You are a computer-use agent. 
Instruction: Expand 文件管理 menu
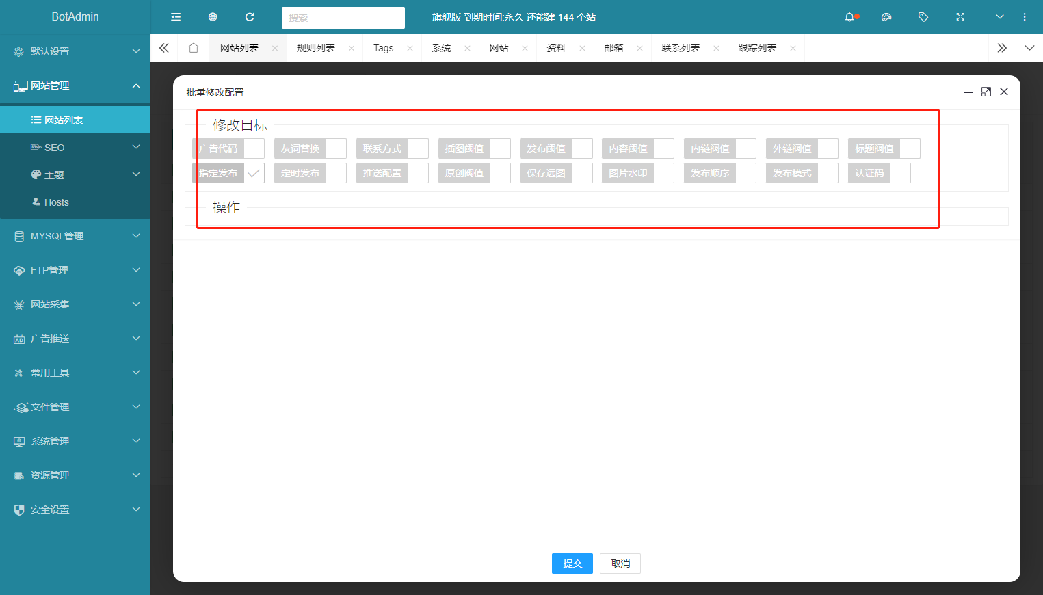[x=75, y=407]
